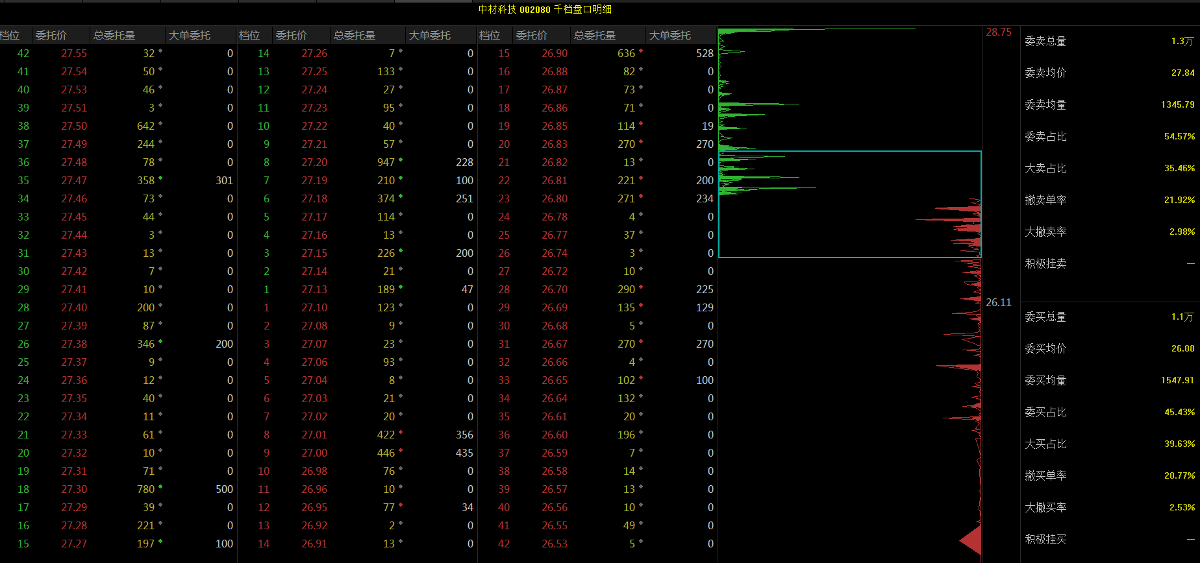The image size is (1200, 563).
Task: Select the 大买占比 value 39.63%
Action: [1179, 444]
